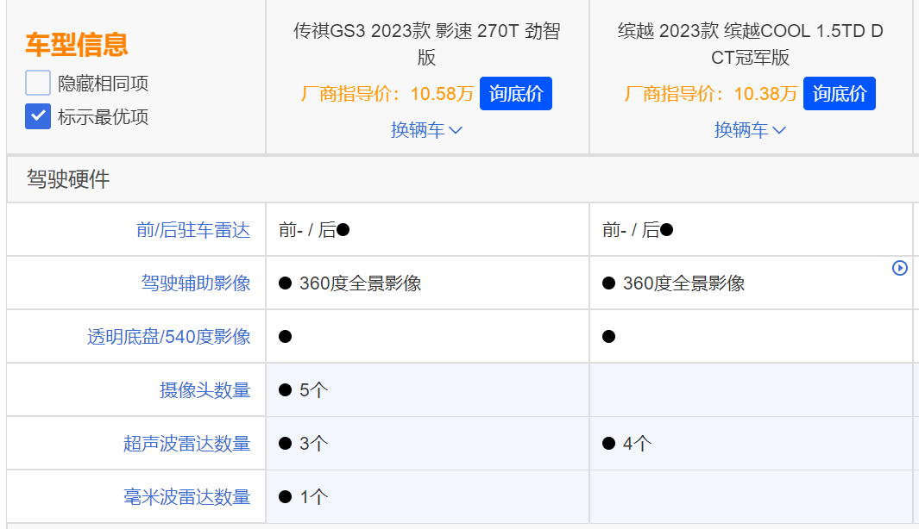Click the video play icon in 驾驶辅助影像 row

tap(900, 268)
